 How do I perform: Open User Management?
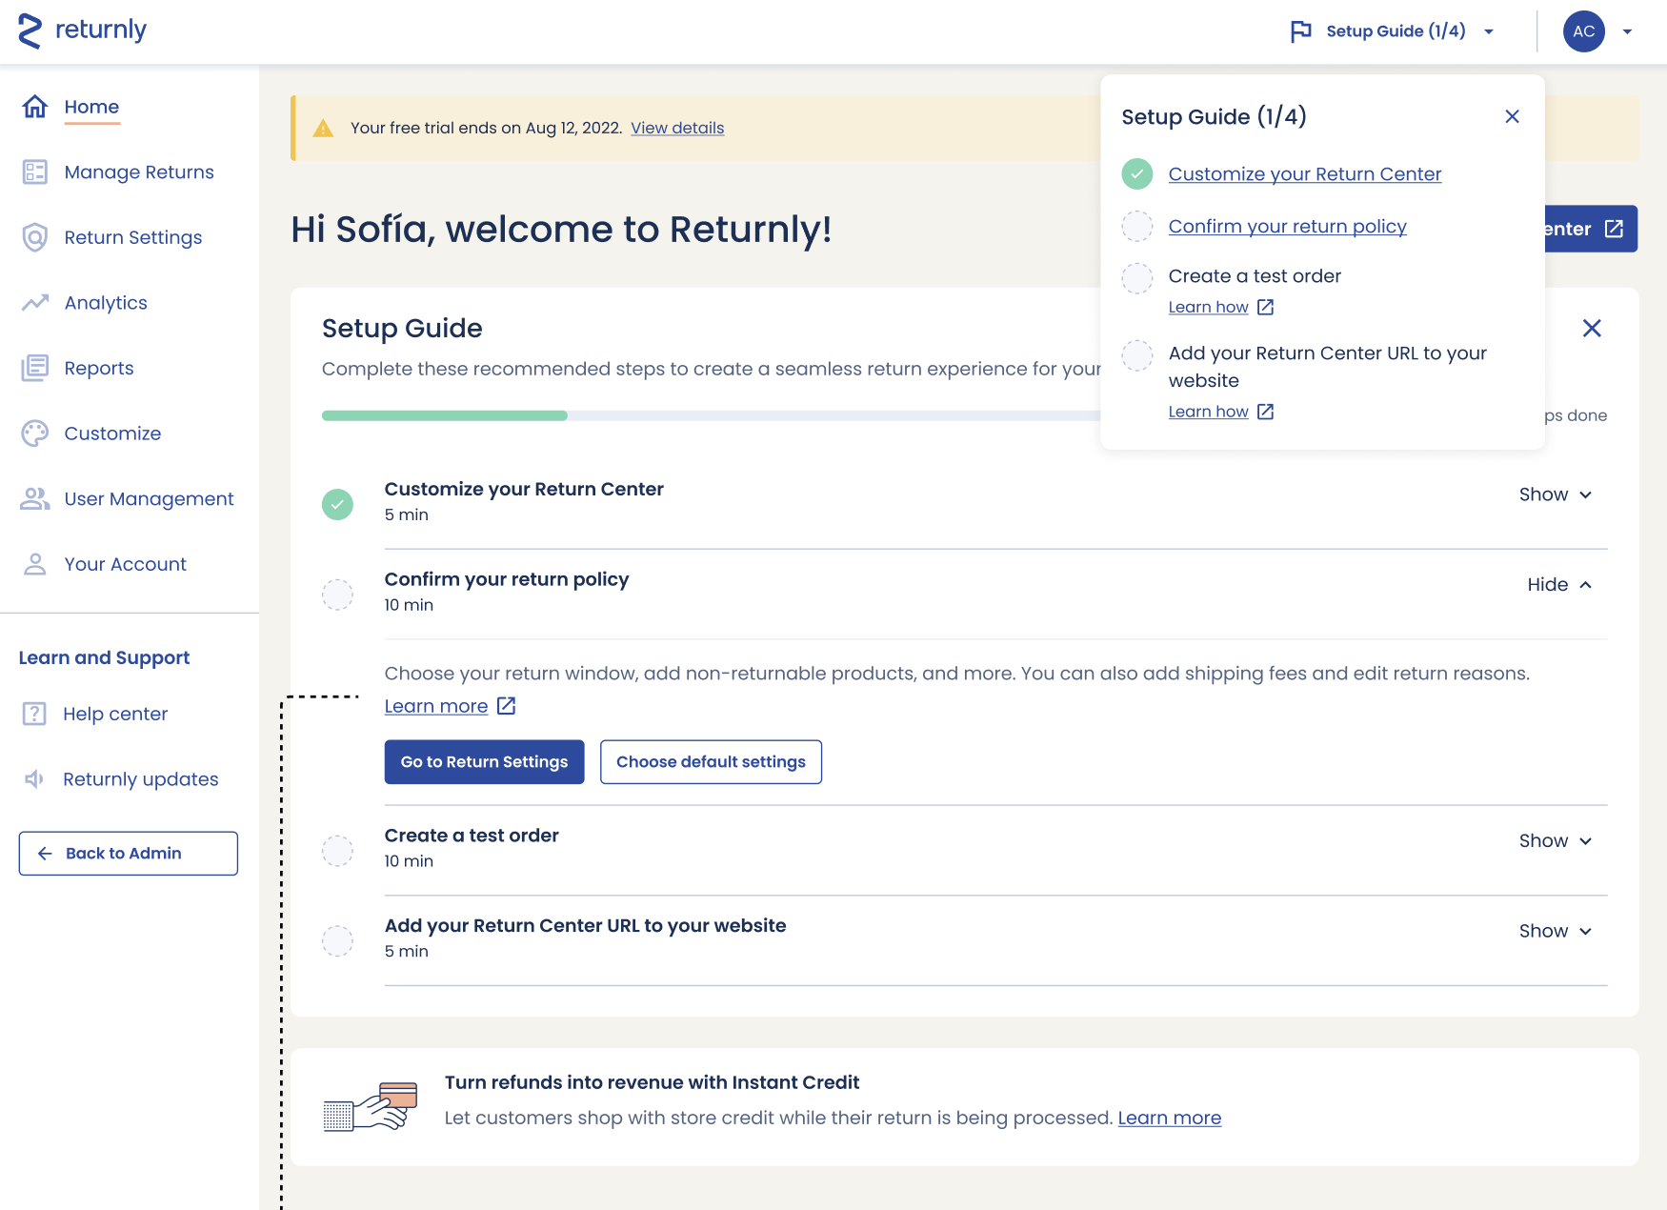149,499
